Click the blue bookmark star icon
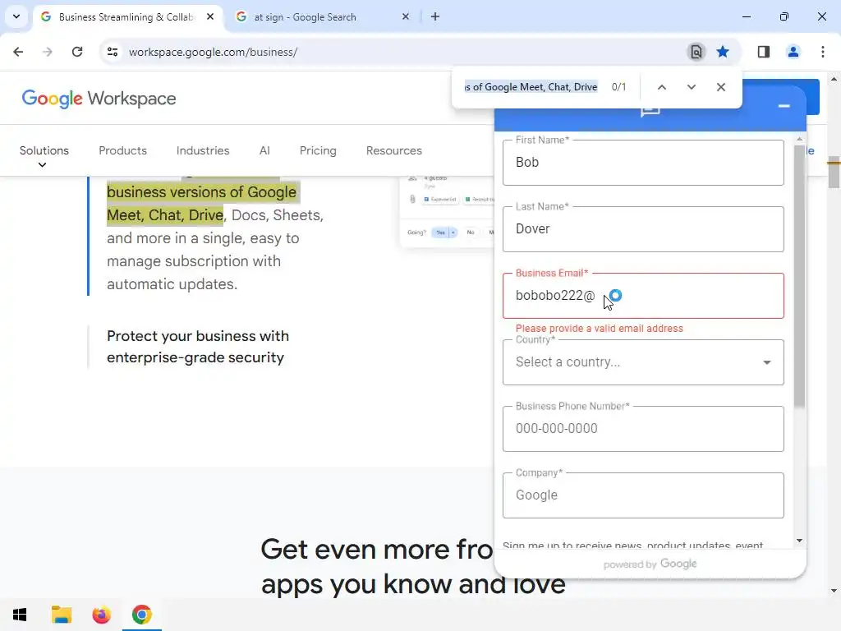 (723, 52)
